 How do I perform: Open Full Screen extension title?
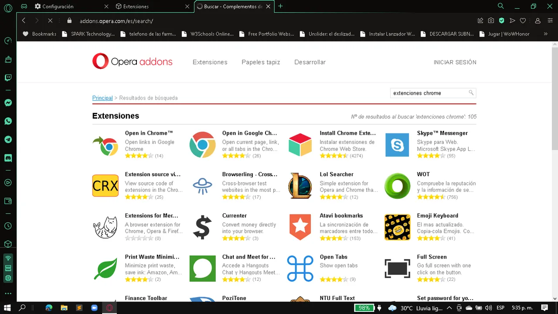(x=432, y=257)
